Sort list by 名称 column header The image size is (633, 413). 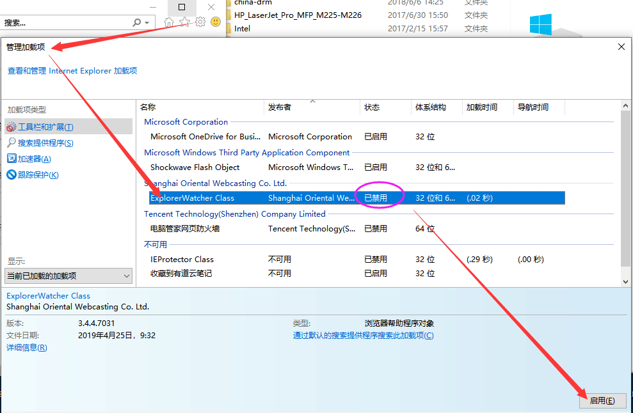[148, 107]
